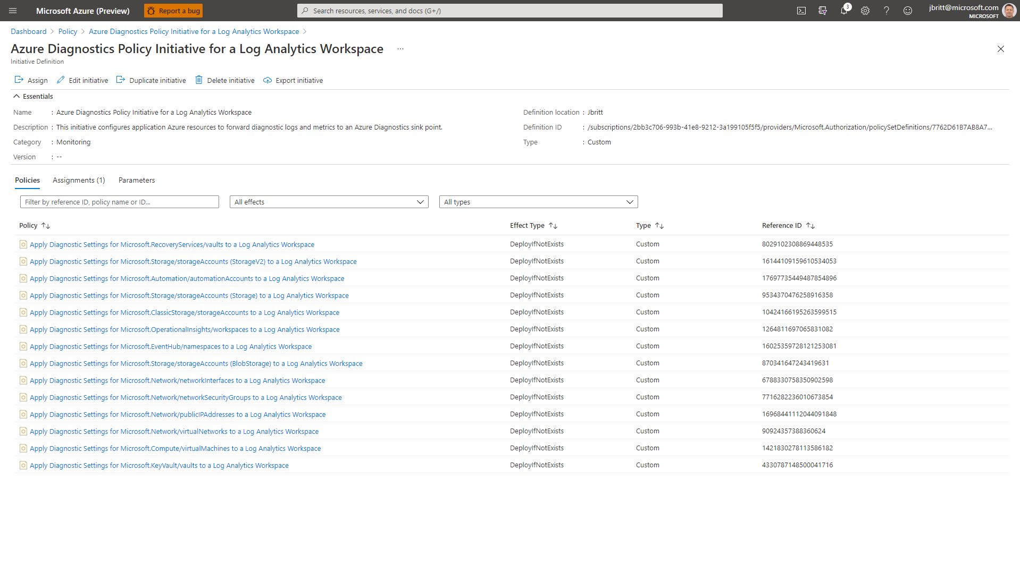Click policy icon beside RecoveryServices/vaults row

23,244
